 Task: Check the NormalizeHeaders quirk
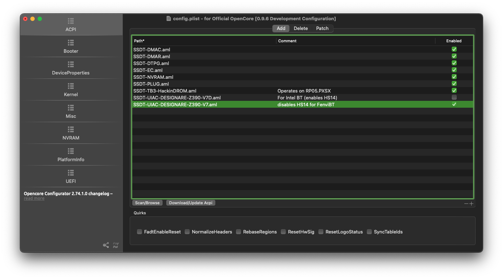(187, 232)
